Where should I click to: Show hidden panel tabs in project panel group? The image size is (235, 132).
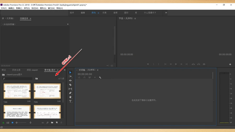[x=64, y=70]
